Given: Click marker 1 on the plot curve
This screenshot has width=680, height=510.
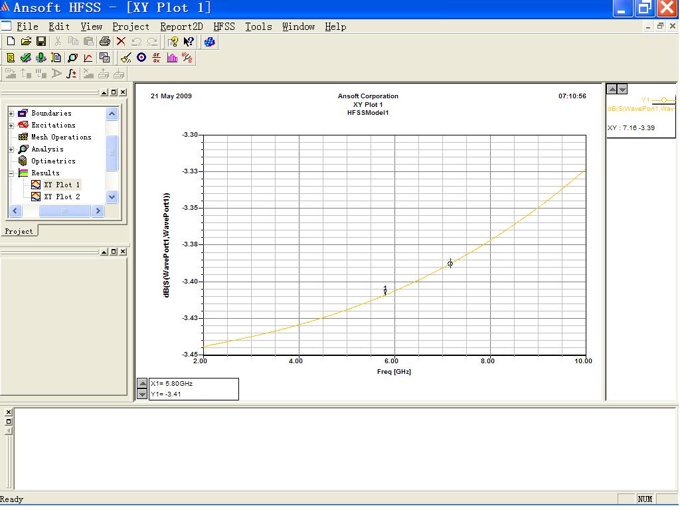Looking at the screenshot, I should (x=385, y=291).
